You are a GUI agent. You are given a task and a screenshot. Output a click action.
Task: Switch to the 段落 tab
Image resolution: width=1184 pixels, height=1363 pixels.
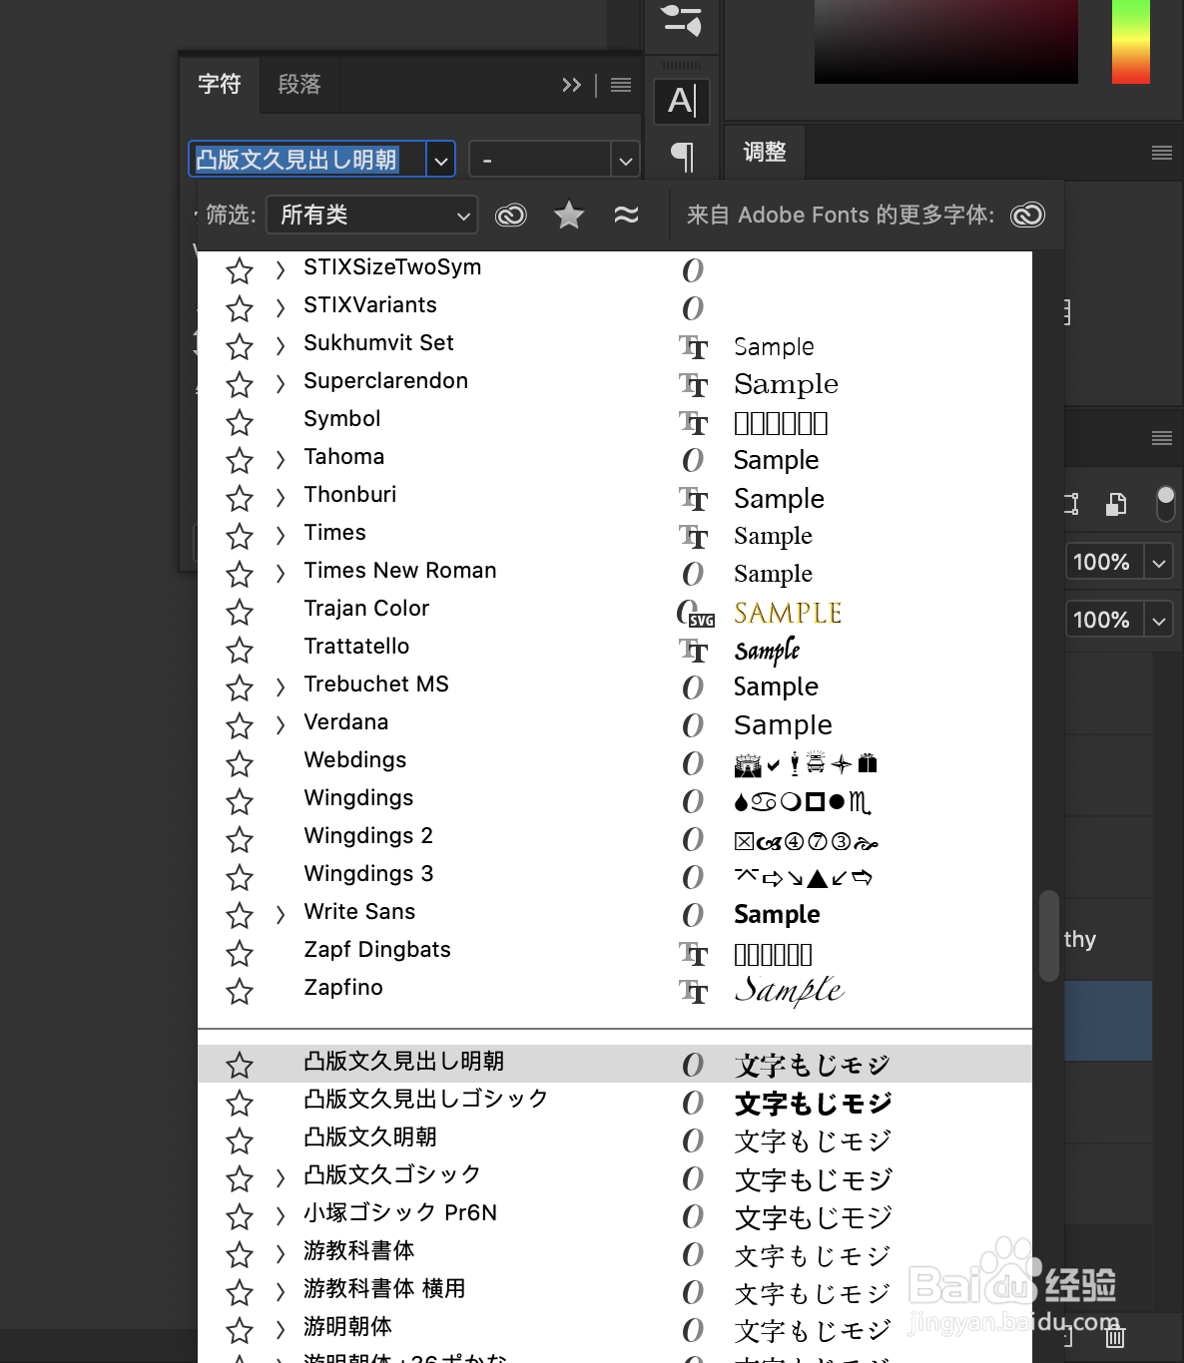299,84
